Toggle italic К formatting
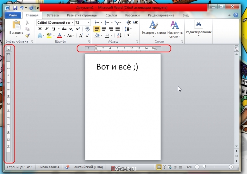Image resolution: width=247 pixels, height=174 pixels. tap(47, 29)
